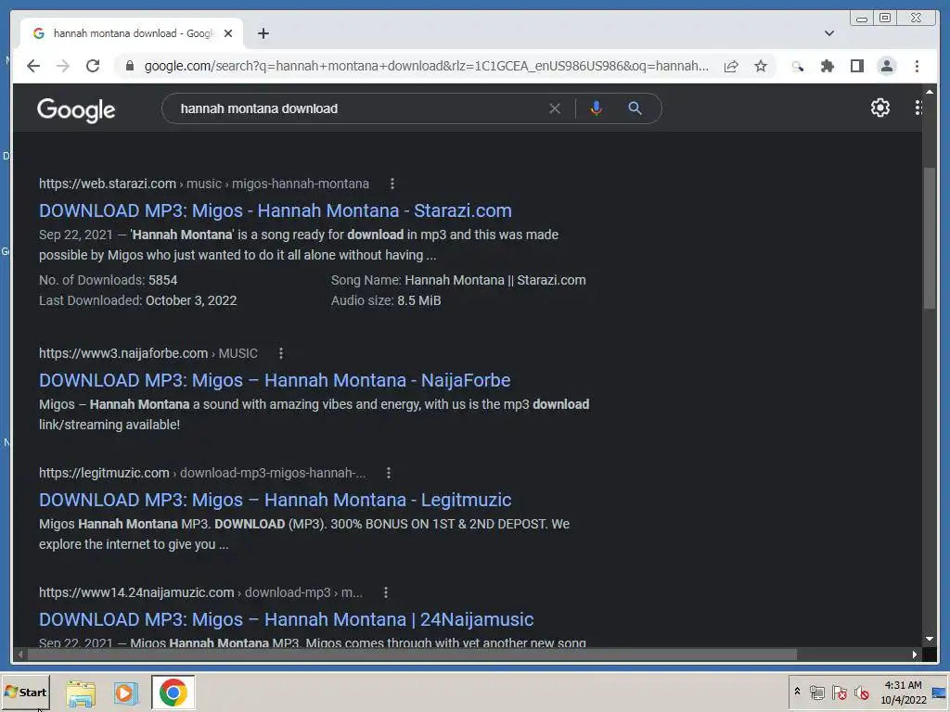Click right arrow of horizontal scrollbar

(x=915, y=655)
